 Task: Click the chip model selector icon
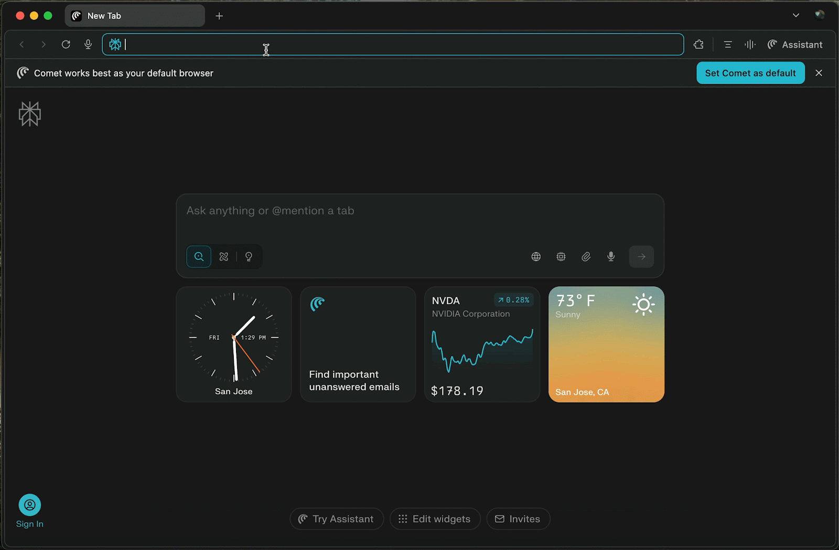point(561,256)
